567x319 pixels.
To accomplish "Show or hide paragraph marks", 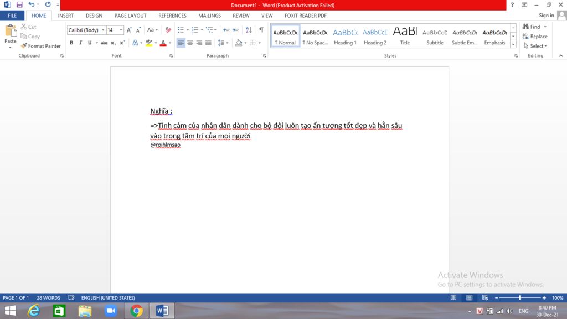I will pyautogui.click(x=261, y=30).
